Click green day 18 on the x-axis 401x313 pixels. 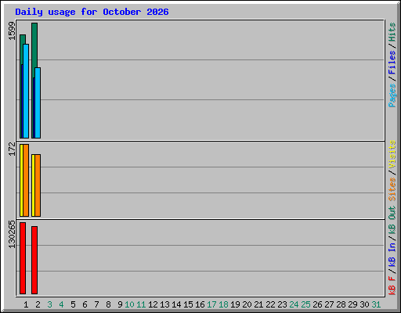[x=223, y=304]
